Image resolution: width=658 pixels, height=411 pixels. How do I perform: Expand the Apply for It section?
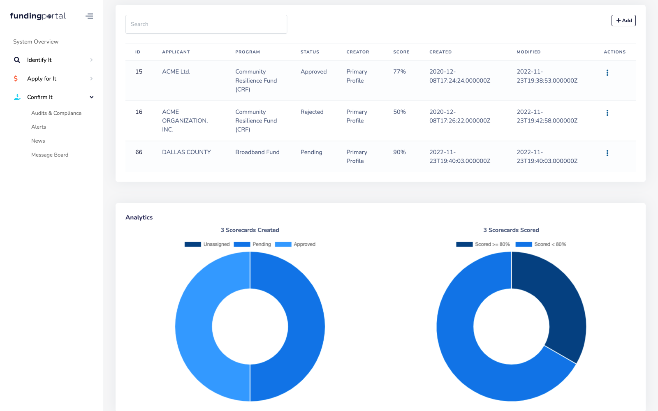91,79
